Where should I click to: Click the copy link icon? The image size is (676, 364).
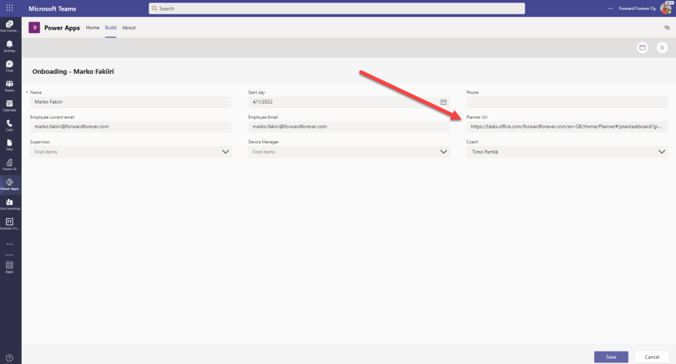[666, 28]
